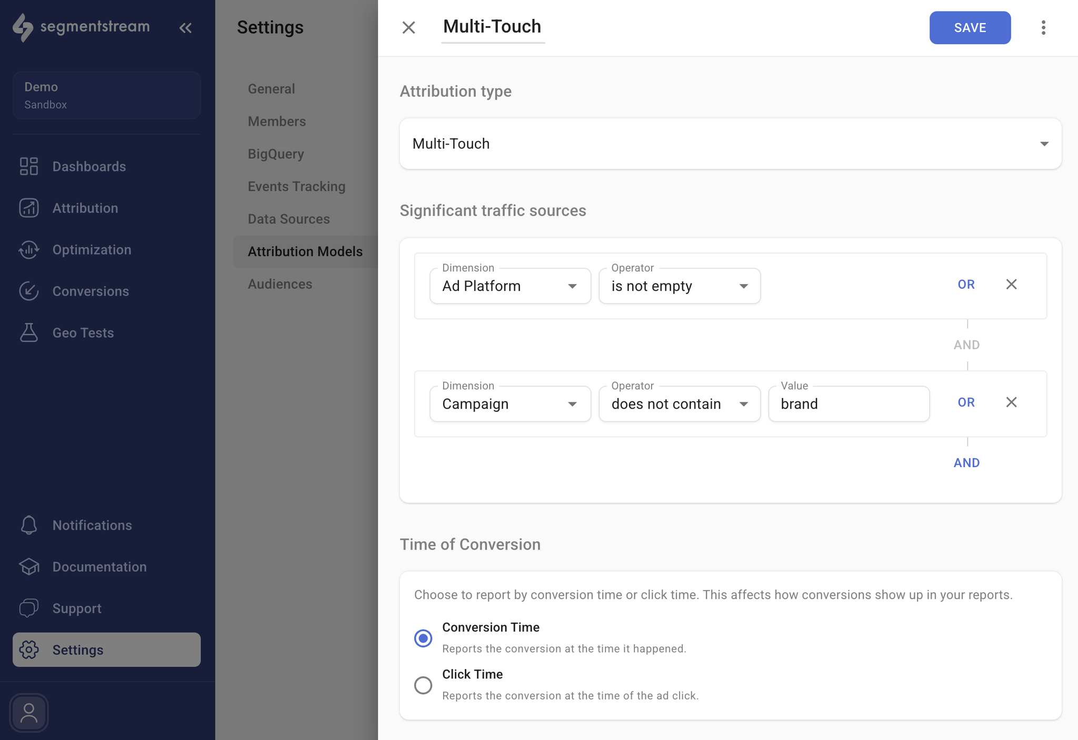Click the SAVE button
The height and width of the screenshot is (740, 1078).
pos(970,28)
